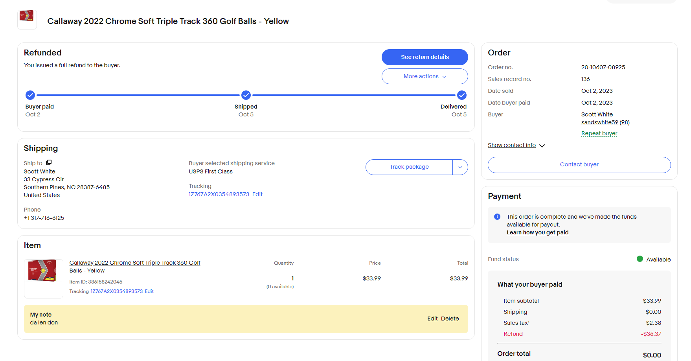This screenshot has height=361, width=691.
Task: Click the street address 33 Cypress Cir
Action: (44, 179)
